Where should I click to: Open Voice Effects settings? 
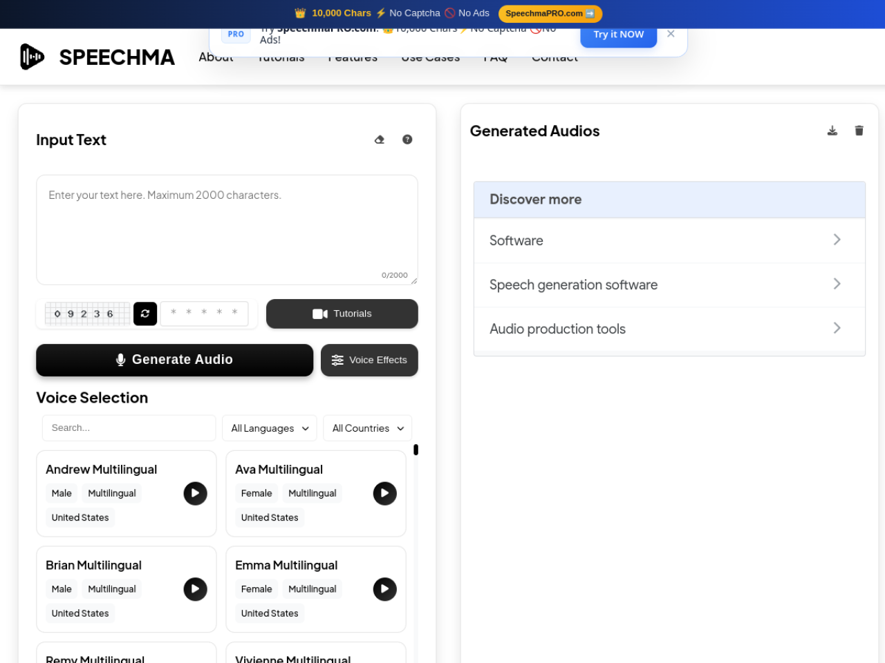click(x=369, y=360)
